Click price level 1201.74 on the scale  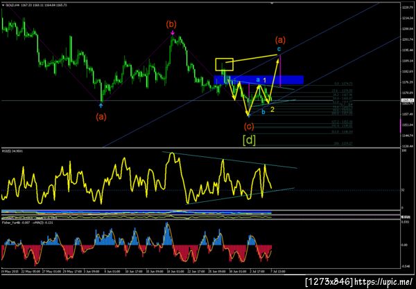coord(407,39)
